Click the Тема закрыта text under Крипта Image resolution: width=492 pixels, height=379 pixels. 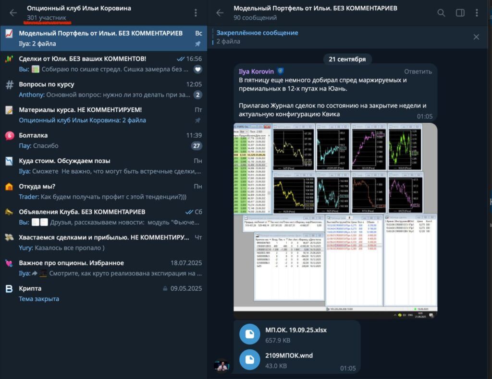[x=39, y=299]
